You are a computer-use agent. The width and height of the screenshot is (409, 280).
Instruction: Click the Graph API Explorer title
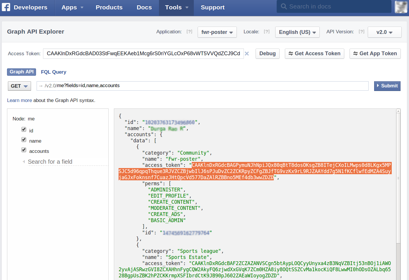35,32
